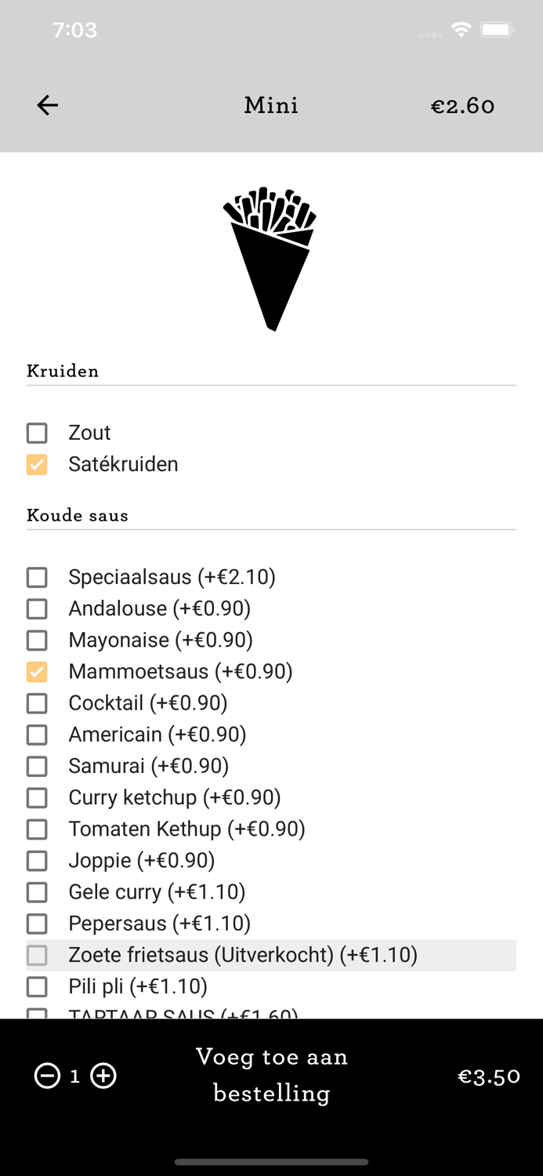
Task: Select Tomaten Kethup checkbox
Action: [x=37, y=829]
